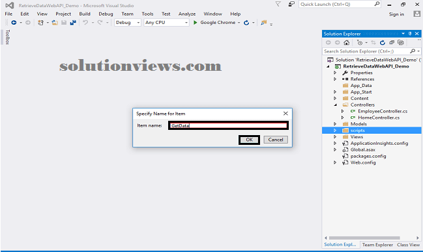Click the Undo toolbar icon

tap(85, 23)
